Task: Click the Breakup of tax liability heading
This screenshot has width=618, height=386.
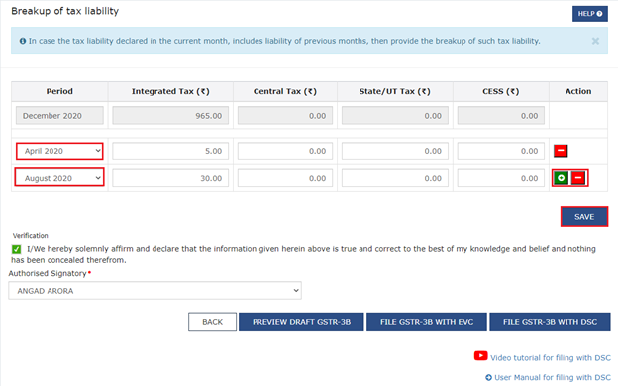Action: (64, 11)
